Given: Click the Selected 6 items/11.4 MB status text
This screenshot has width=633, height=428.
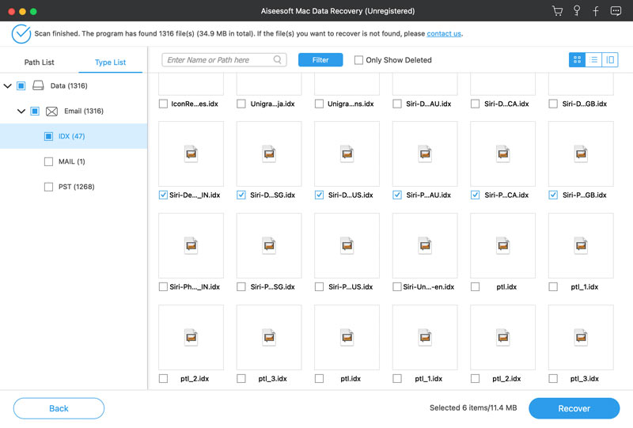Looking at the screenshot, I should point(473,407).
